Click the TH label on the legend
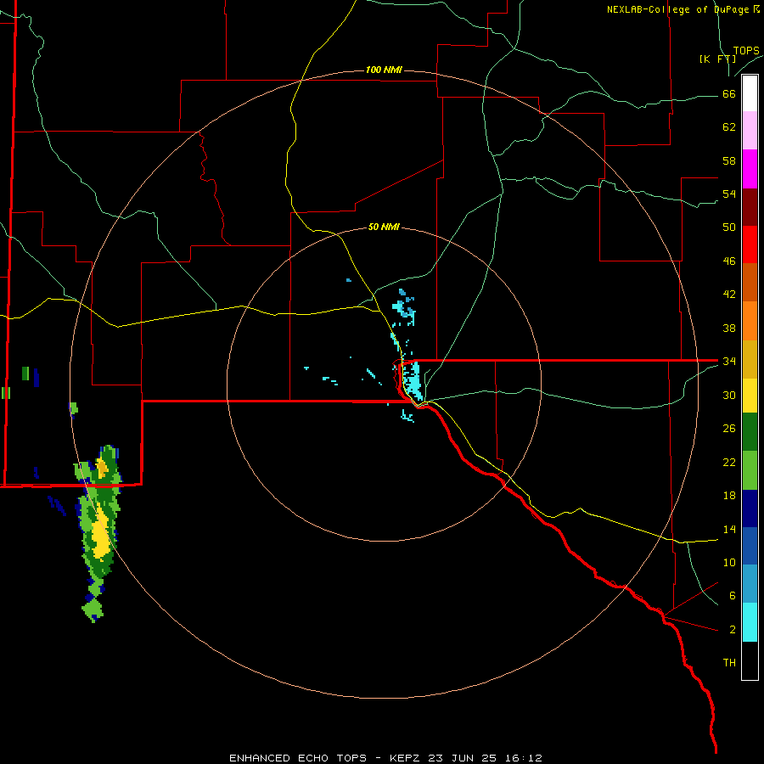This screenshot has width=764, height=764. [x=729, y=663]
